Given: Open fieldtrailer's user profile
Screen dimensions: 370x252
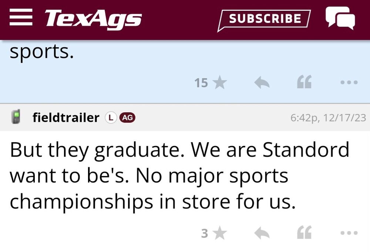Looking at the screenshot, I should coord(66,118).
